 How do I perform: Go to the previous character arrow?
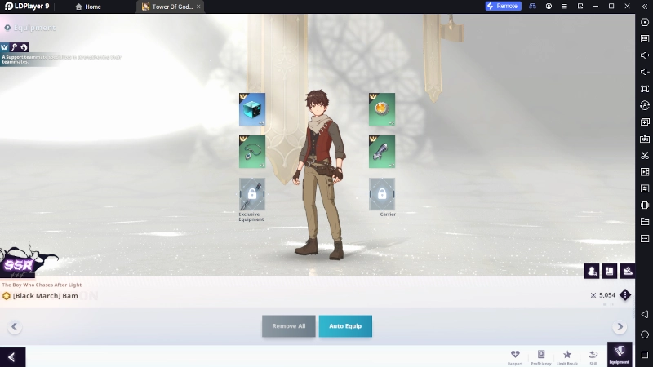click(x=14, y=327)
